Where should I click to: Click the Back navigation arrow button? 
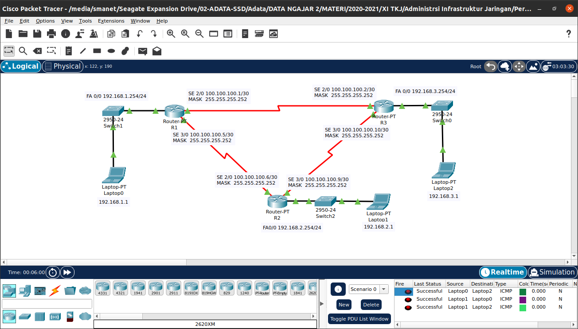[x=491, y=66]
